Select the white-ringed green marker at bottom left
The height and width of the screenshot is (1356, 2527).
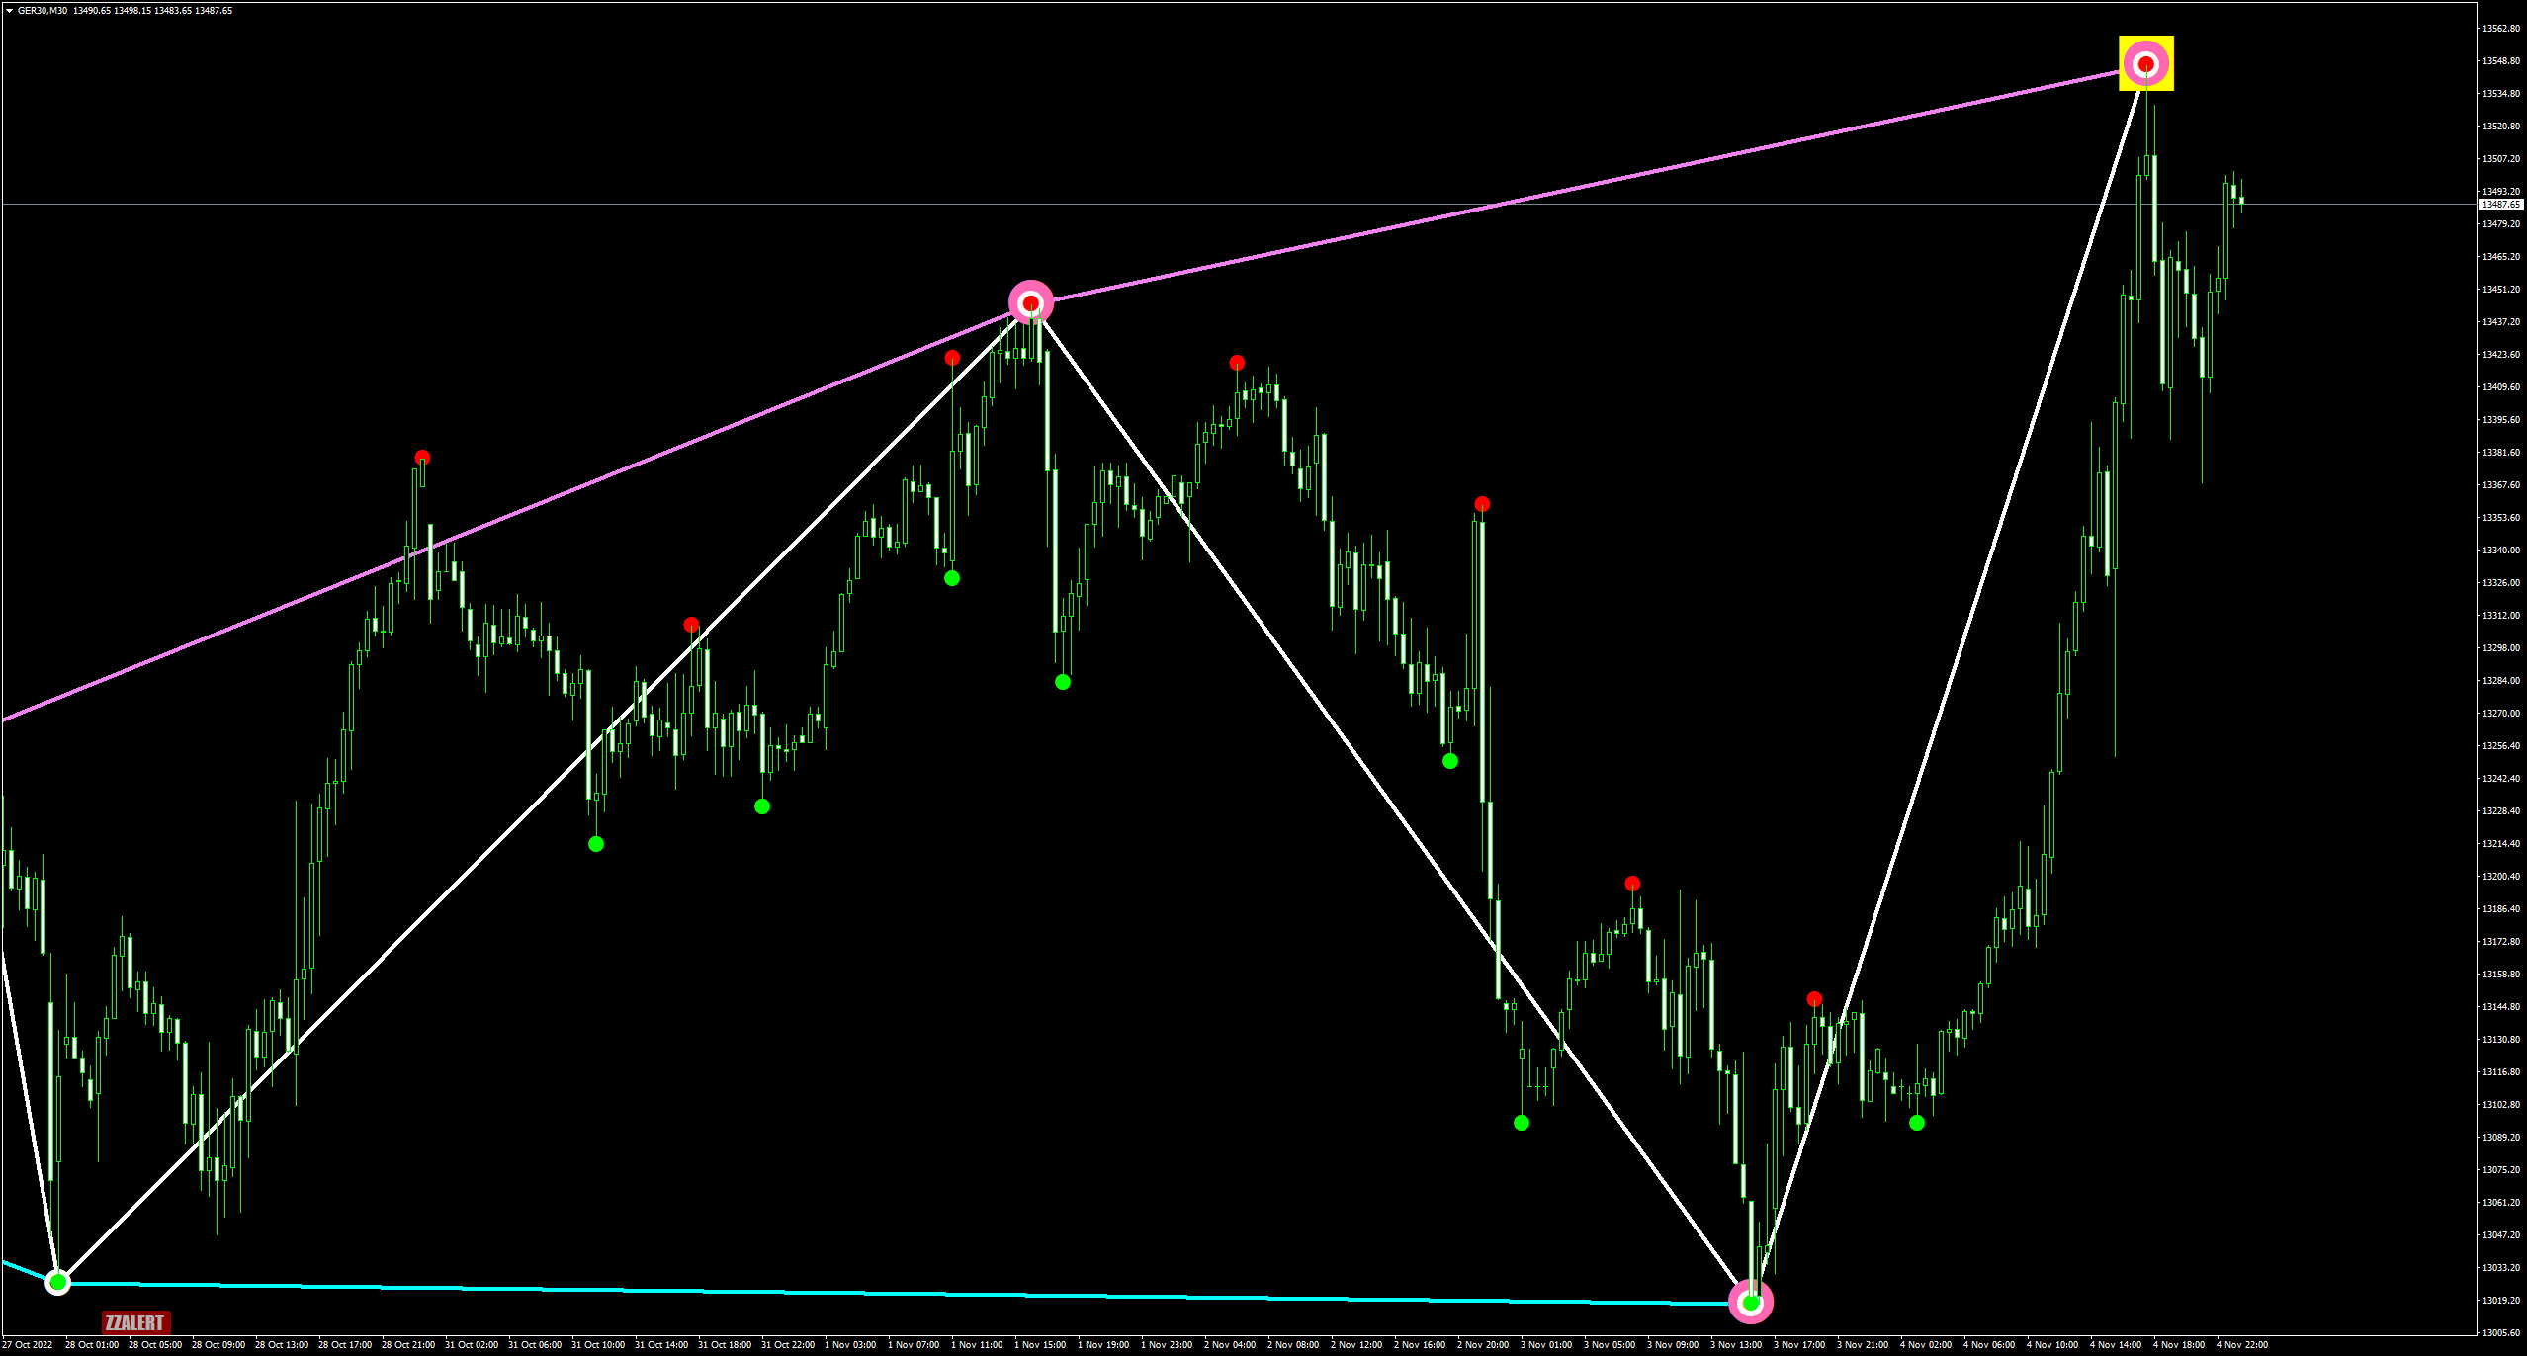coord(58,1282)
